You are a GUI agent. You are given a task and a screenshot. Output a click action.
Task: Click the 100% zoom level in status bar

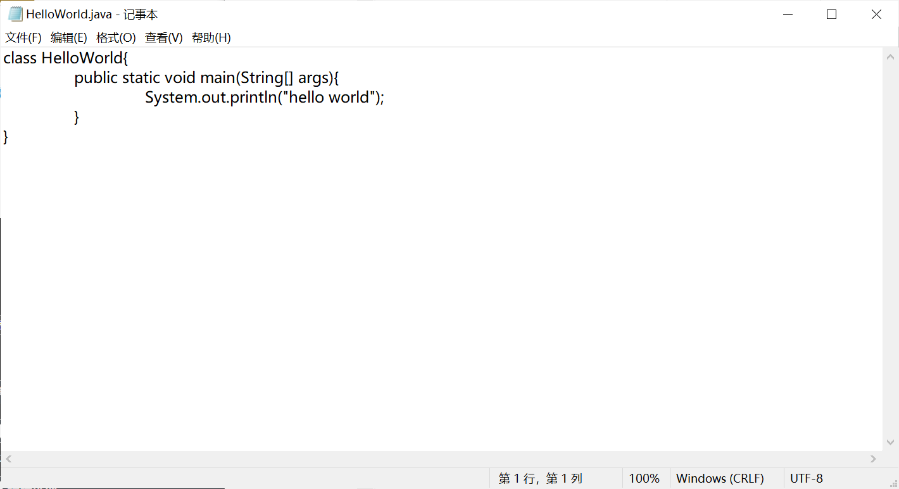(644, 478)
